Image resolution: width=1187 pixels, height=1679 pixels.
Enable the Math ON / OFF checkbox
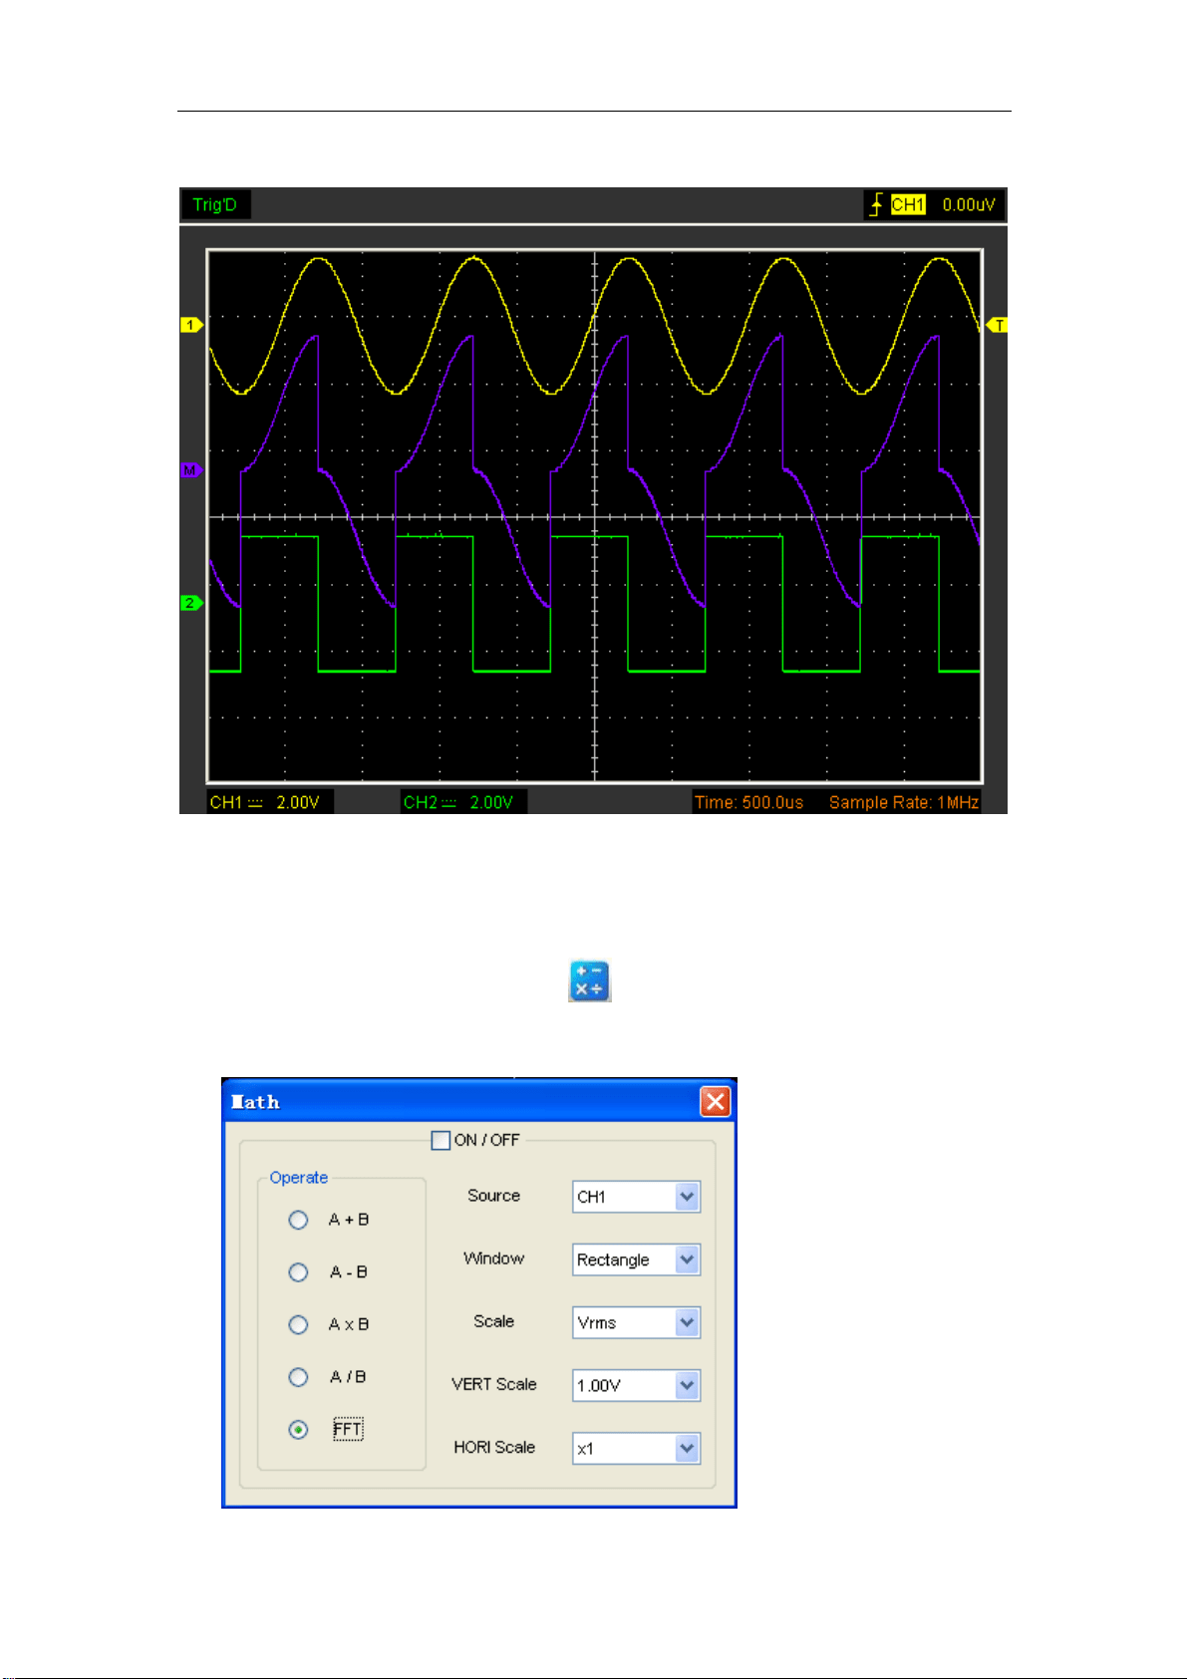[441, 1140]
